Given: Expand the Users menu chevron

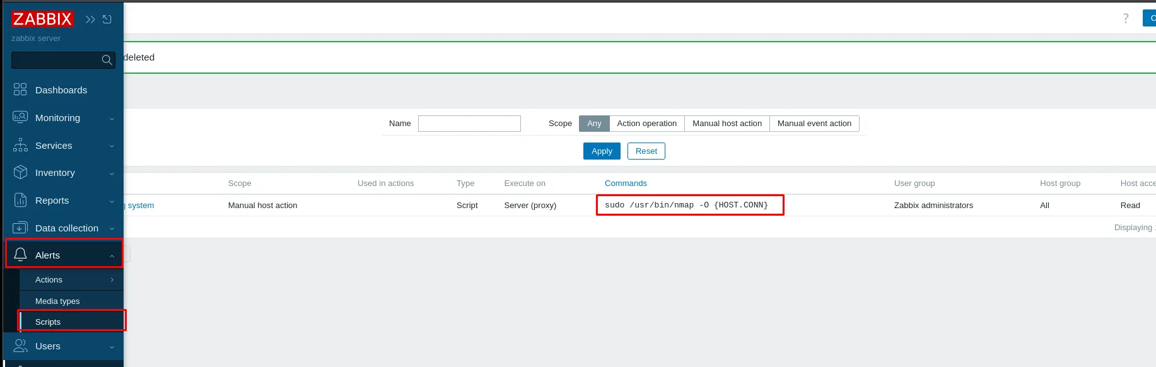Looking at the screenshot, I should click(112, 347).
